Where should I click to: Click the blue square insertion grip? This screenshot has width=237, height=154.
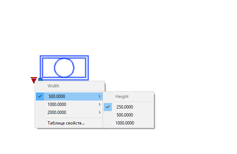point(41,79)
